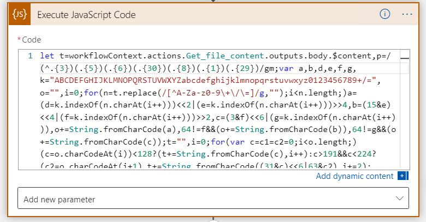Image resolution: width=426 pixels, height=222 pixels.
Task: Click the code editor scrollbar marker
Action: [x=405, y=58]
